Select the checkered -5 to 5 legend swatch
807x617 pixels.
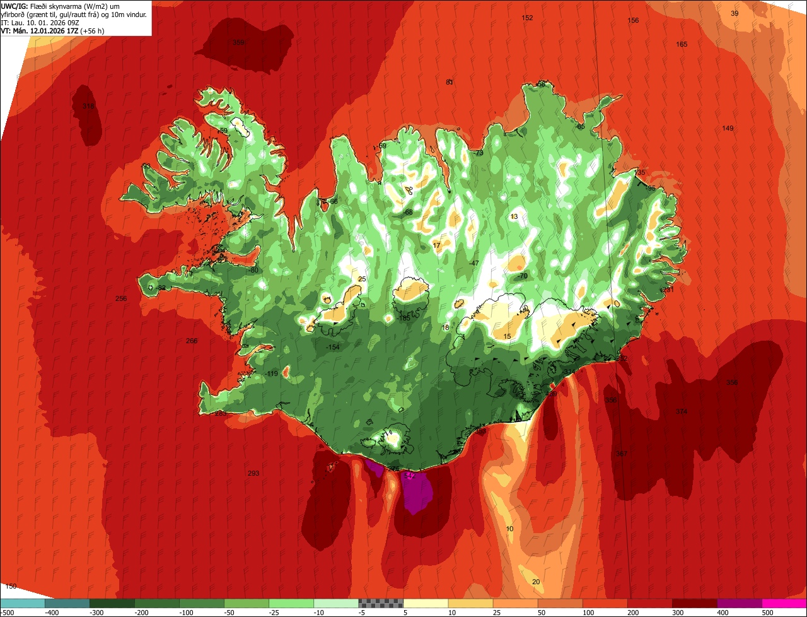380,603
